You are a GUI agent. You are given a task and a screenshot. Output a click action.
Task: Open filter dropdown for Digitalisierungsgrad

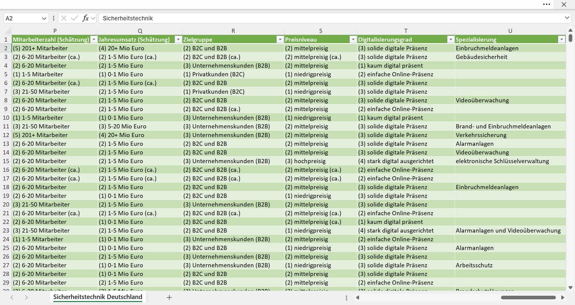coord(451,40)
